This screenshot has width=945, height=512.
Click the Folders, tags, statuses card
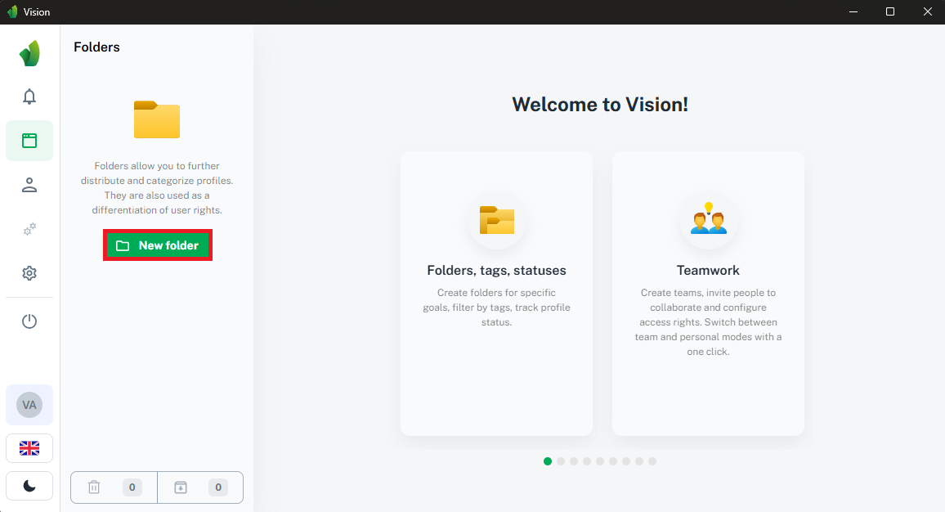coord(496,293)
